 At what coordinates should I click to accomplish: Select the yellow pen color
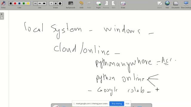[28, 3]
